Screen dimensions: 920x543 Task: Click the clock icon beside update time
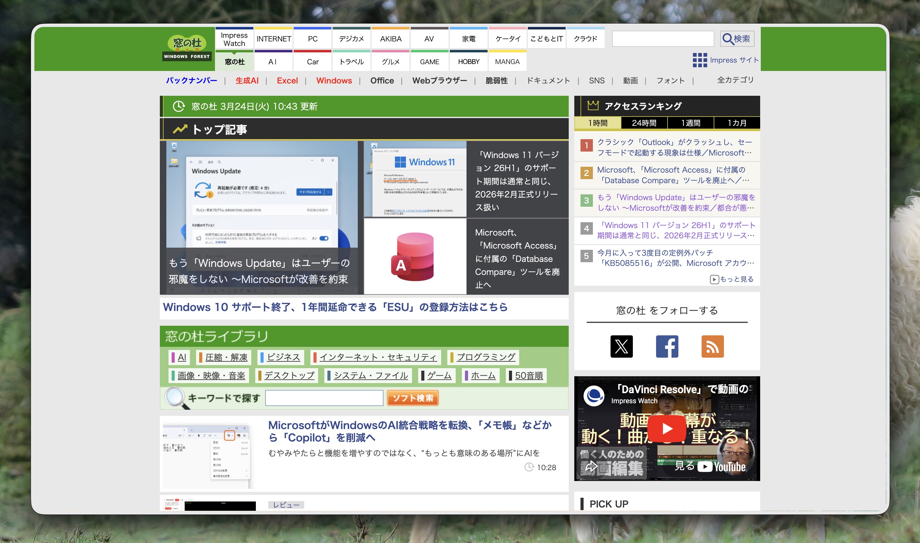click(178, 107)
